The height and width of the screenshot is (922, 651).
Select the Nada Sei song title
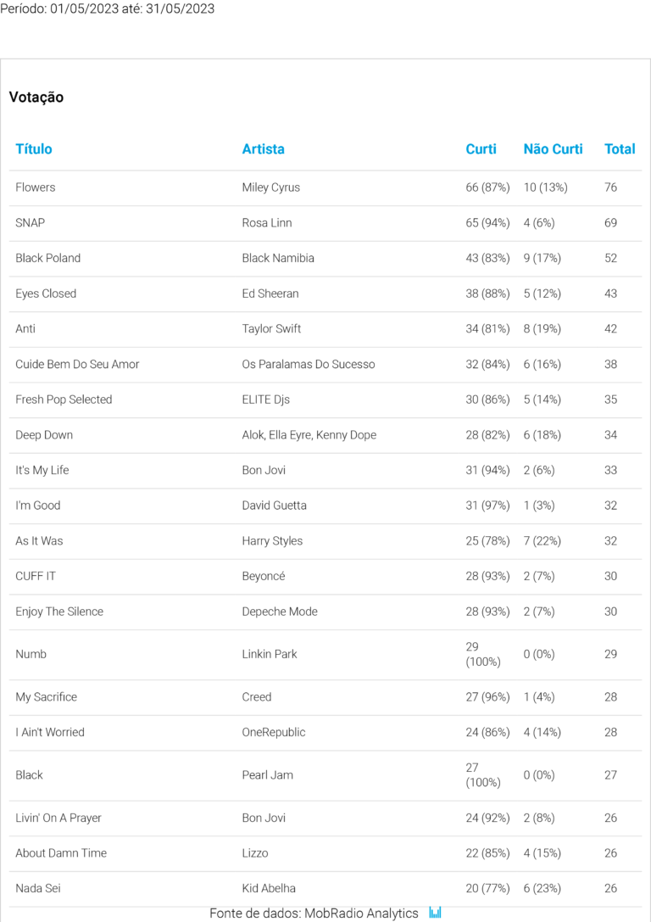pos(38,888)
